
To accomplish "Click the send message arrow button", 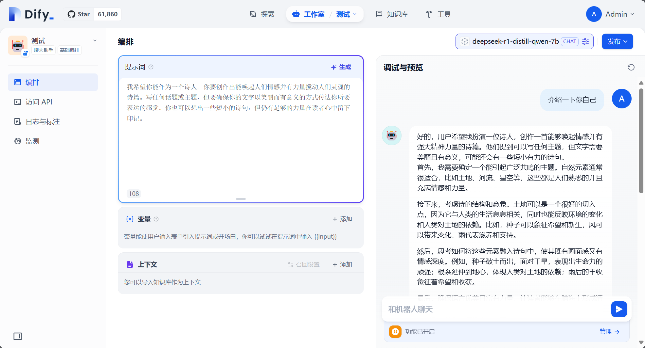I will click(619, 309).
